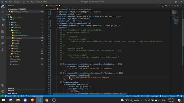Open the Source Control view
This screenshot has height=103, width=184.
3,19
